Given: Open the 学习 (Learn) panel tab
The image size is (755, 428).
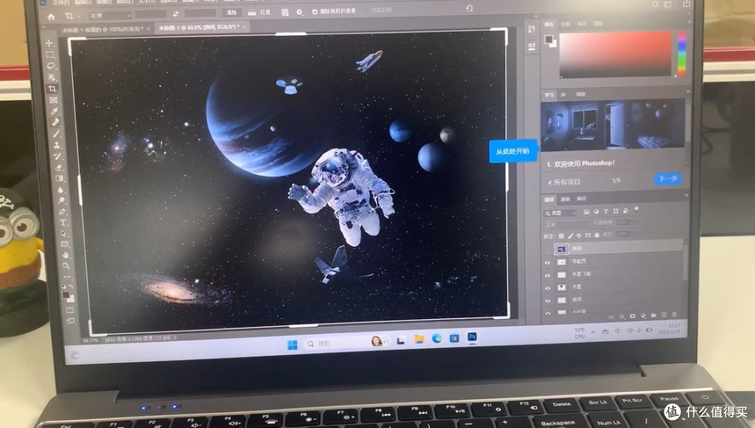Looking at the screenshot, I should tap(549, 95).
